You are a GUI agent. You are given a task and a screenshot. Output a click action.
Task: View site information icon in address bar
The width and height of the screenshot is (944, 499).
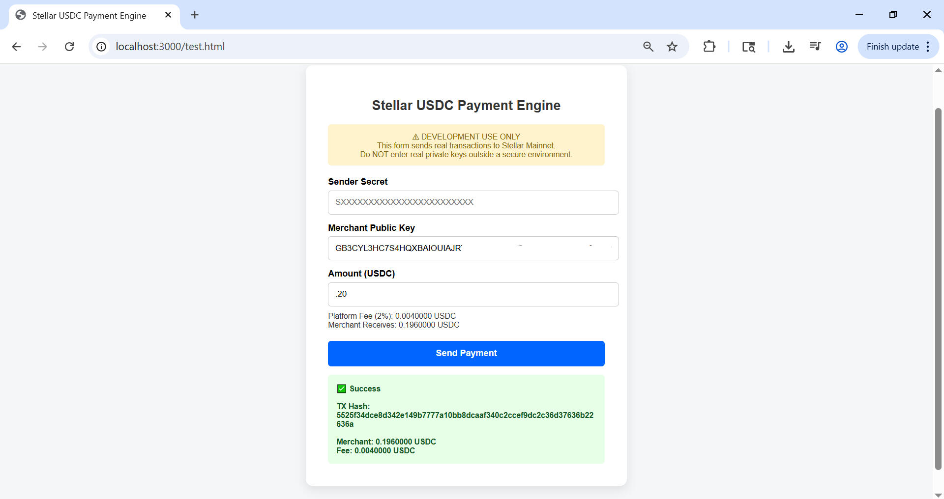coord(101,47)
